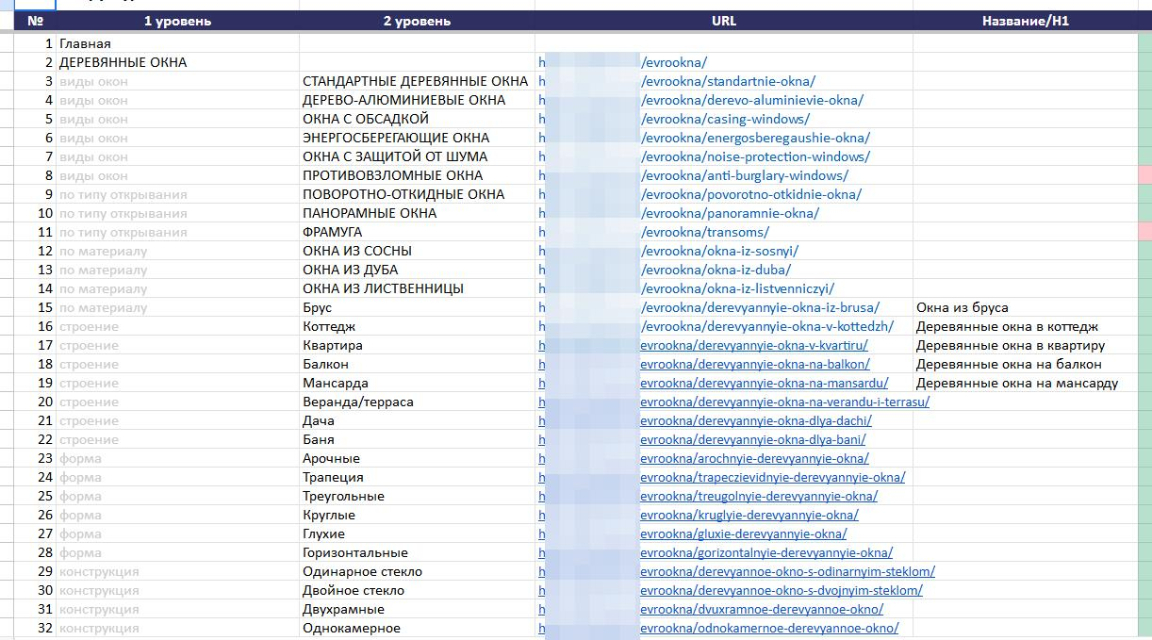The width and height of the screenshot is (1152, 640).
Task: Open the arochnyie-derevyannyie-okna link
Action: (x=754, y=458)
